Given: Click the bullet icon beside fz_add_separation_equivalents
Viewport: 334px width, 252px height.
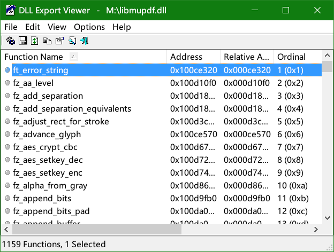Looking at the screenshot, I should click(7, 108).
